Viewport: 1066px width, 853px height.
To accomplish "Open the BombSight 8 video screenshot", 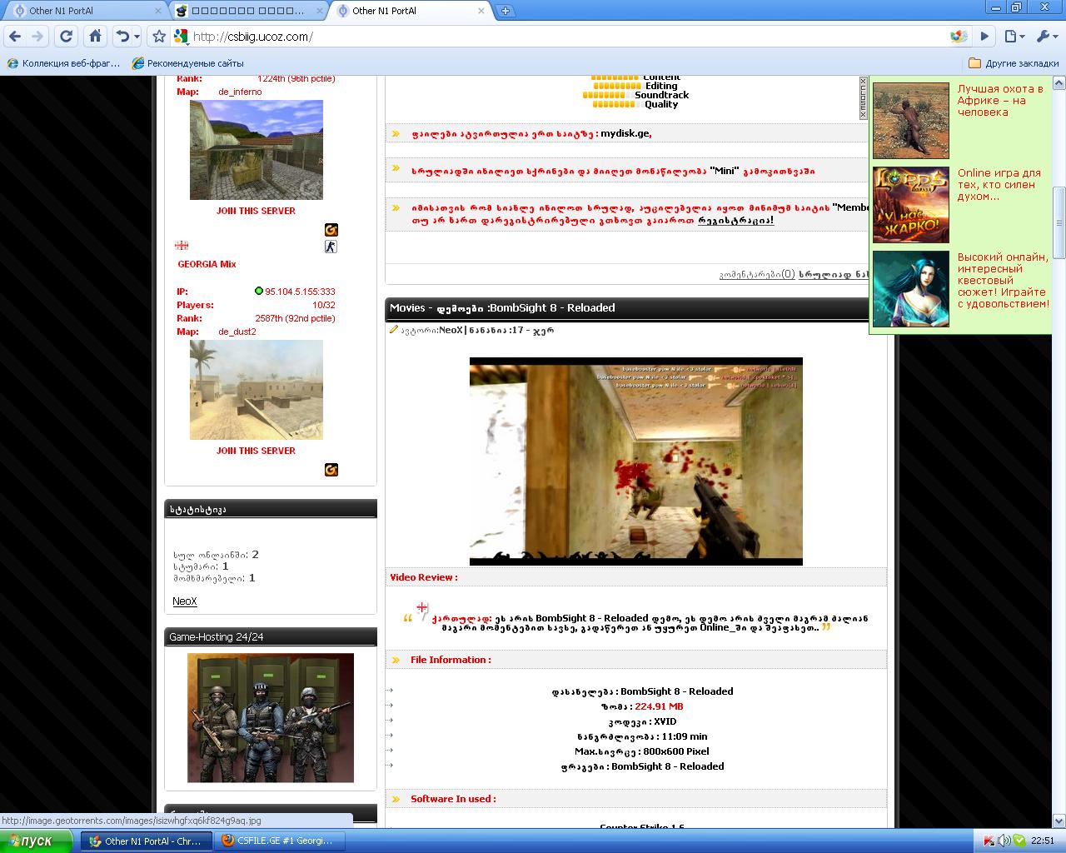I will 636,461.
